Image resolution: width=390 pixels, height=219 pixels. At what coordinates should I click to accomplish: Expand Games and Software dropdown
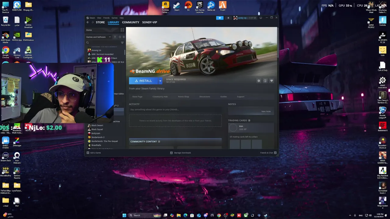(98, 37)
